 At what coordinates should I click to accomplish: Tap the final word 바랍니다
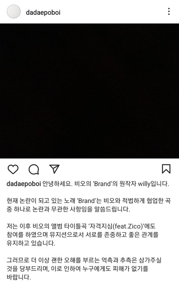tap(19, 277)
